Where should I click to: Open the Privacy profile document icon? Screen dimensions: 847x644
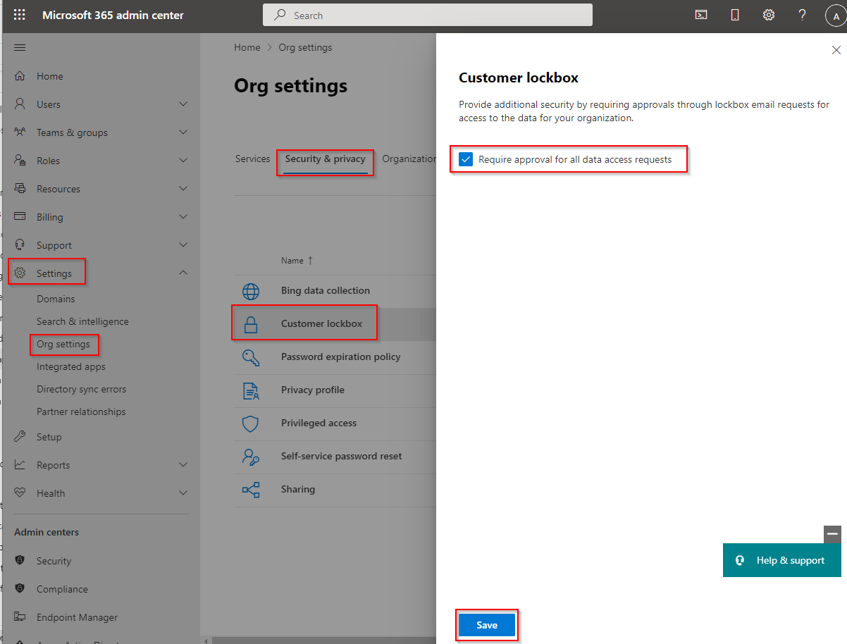coord(251,390)
